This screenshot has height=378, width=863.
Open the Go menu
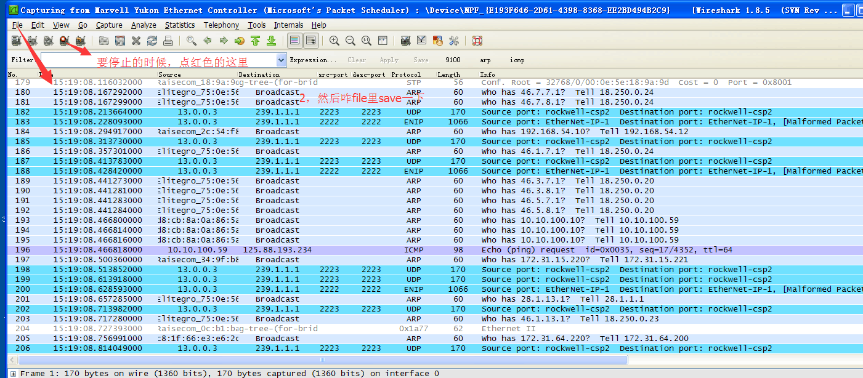[x=83, y=25]
